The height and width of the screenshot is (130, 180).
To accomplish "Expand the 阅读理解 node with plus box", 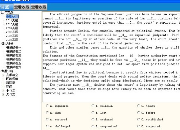I will [x=3, y=79].
